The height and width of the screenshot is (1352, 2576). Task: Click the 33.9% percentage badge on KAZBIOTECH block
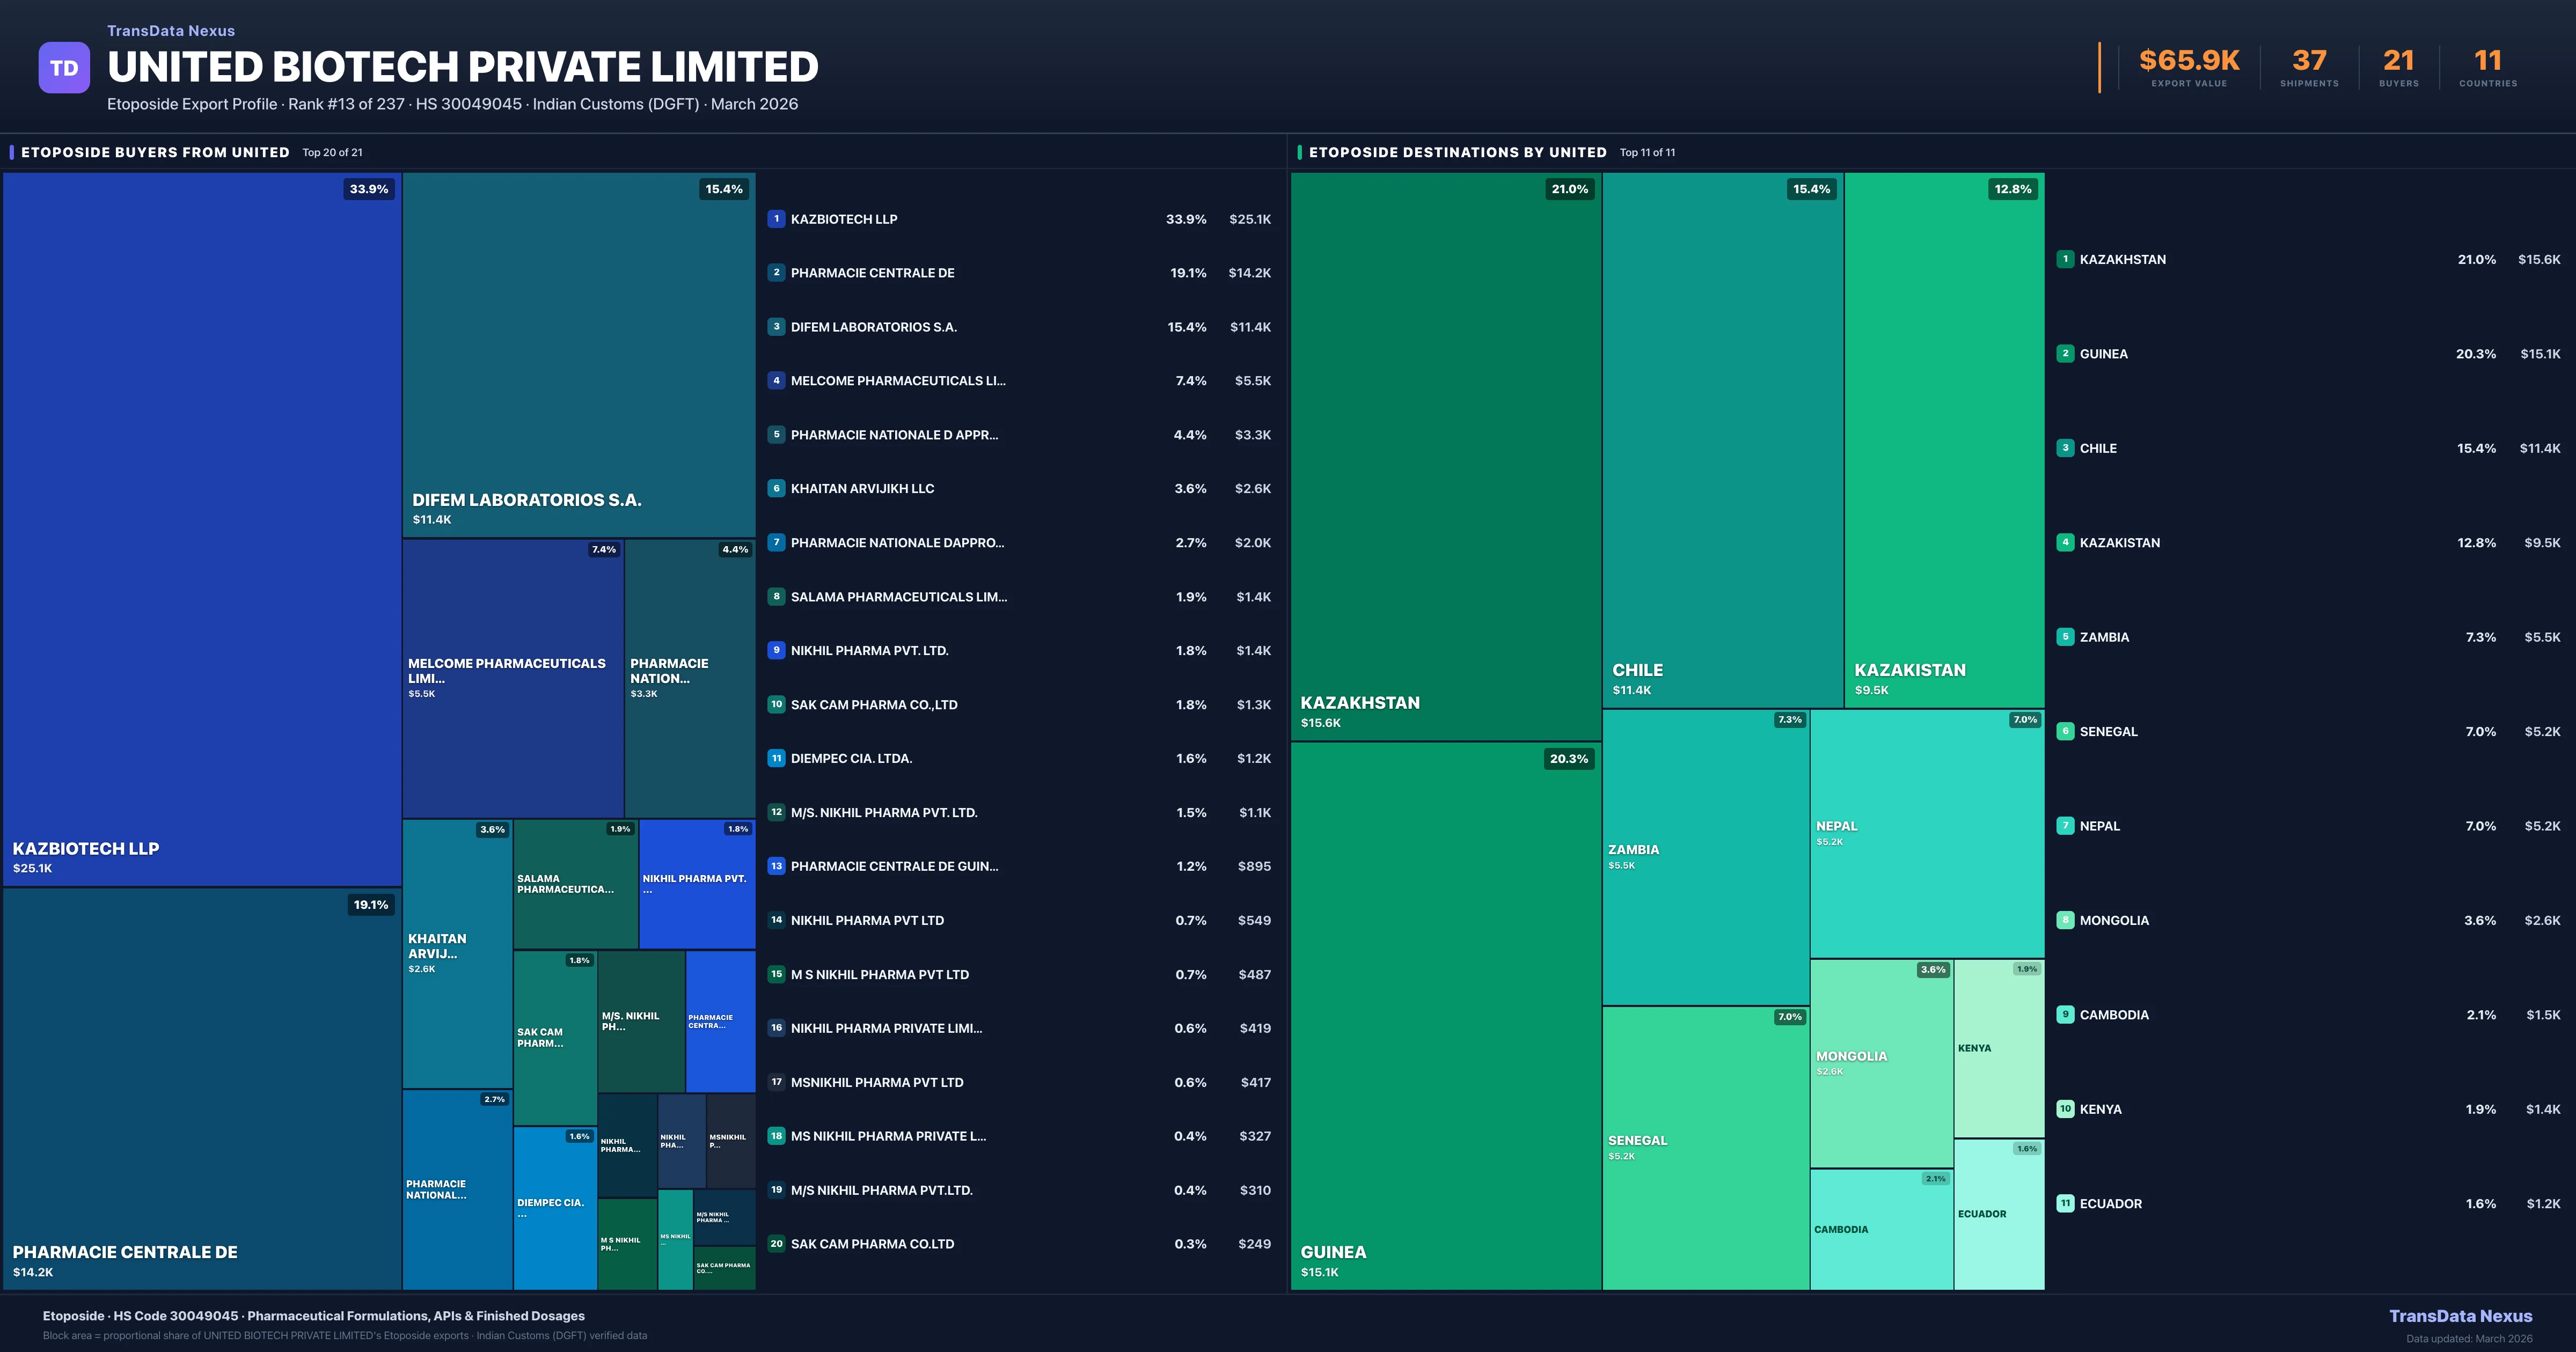click(x=369, y=189)
